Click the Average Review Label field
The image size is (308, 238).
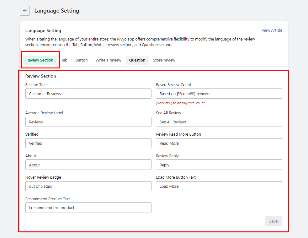(x=88, y=122)
